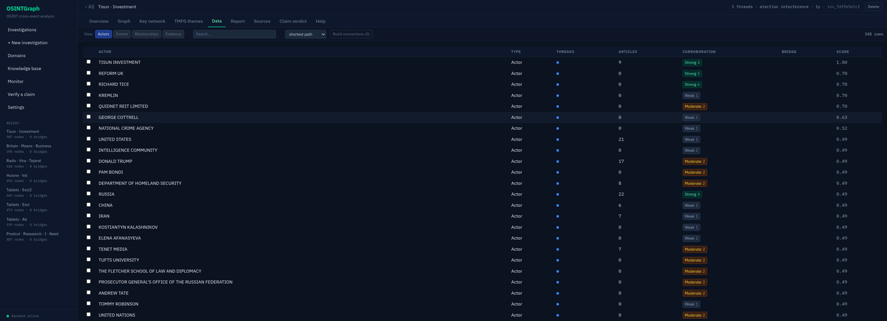The height and width of the screenshot is (321, 887).
Task: Sort by the CORROBORATION column header
Action: [699, 52]
